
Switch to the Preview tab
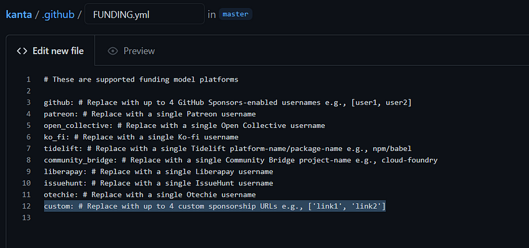pyautogui.click(x=131, y=51)
